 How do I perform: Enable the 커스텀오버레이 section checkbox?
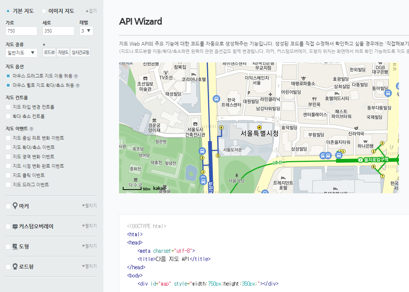click(x=8, y=227)
